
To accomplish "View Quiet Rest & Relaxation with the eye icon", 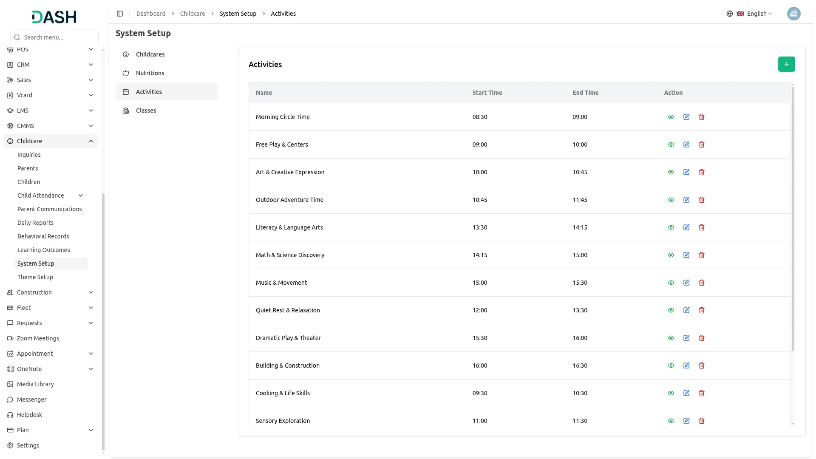I will coord(671,310).
